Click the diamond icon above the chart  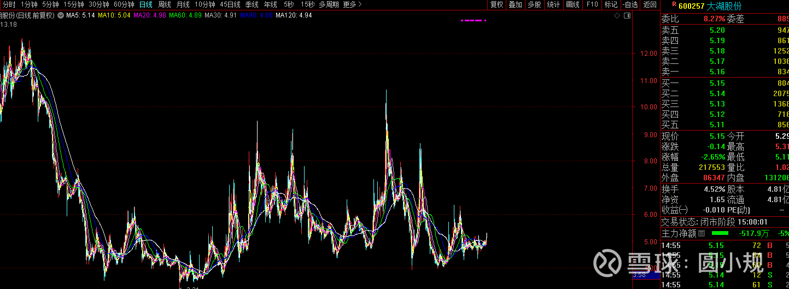click(x=617, y=15)
